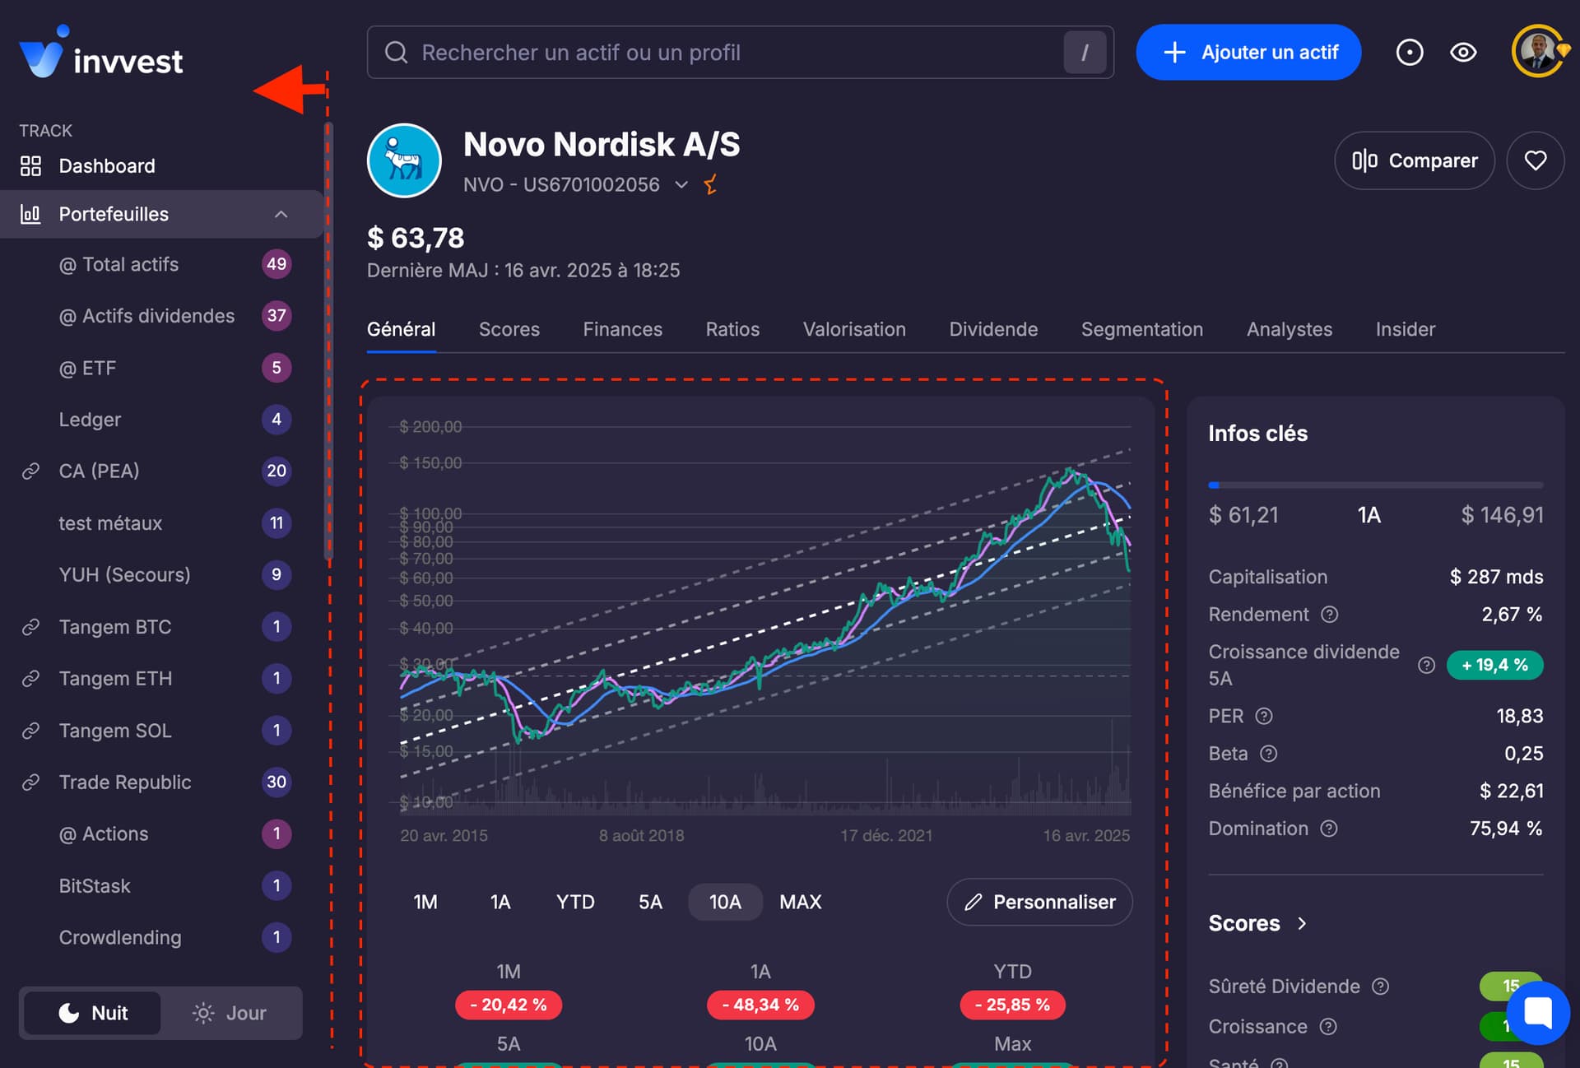
Task: Show help for Beta
Action: point(1269,754)
